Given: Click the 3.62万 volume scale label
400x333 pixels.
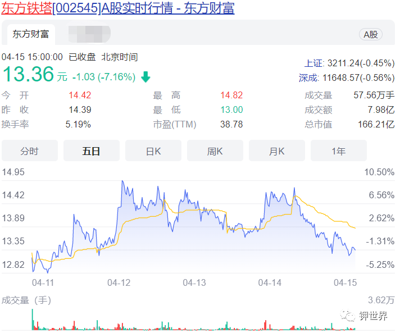Looking at the screenshot, I should [381, 300].
